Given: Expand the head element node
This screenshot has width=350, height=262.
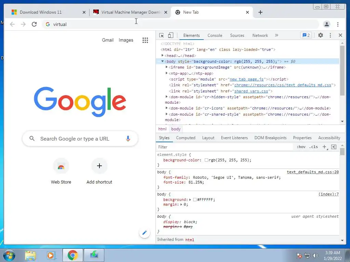Looking at the screenshot, I should click(x=163, y=55).
